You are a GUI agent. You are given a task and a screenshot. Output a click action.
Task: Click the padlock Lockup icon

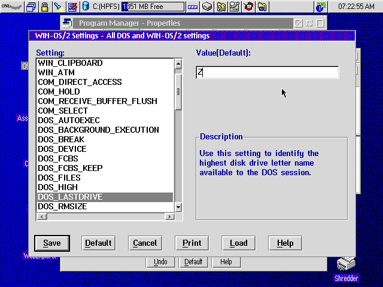click(44, 7)
